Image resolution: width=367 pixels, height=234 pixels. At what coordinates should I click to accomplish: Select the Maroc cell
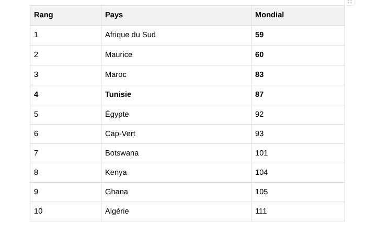tap(116, 75)
